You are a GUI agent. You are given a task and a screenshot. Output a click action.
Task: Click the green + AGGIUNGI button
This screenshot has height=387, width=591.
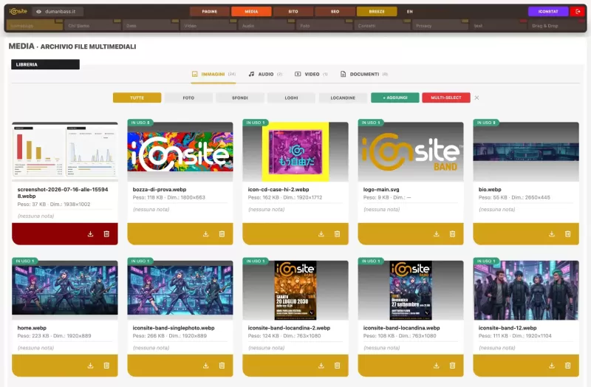click(x=395, y=97)
